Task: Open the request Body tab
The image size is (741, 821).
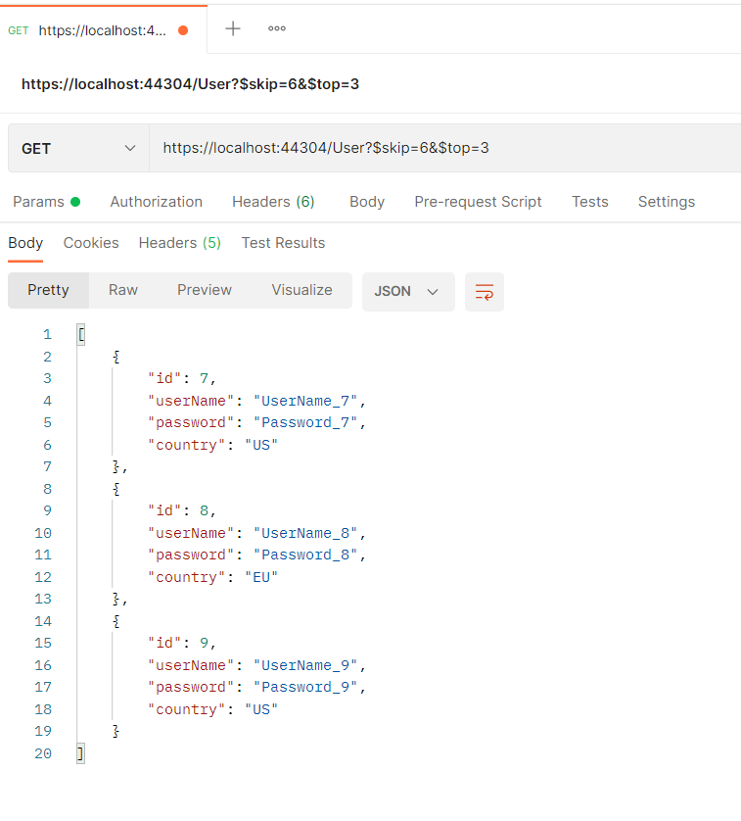Action: [367, 202]
